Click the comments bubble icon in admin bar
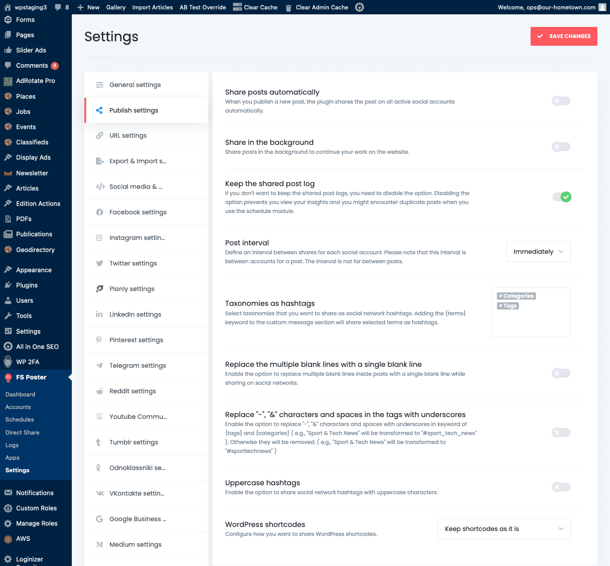Screen dimensions: 610x566 tap(58, 7)
